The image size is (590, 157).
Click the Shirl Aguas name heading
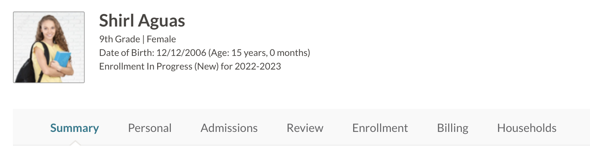pyautogui.click(x=142, y=20)
